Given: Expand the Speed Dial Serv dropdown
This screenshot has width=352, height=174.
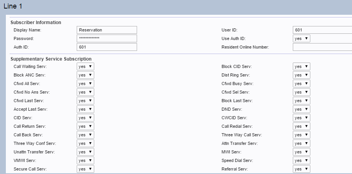Looking at the screenshot, I should click(x=301, y=160).
